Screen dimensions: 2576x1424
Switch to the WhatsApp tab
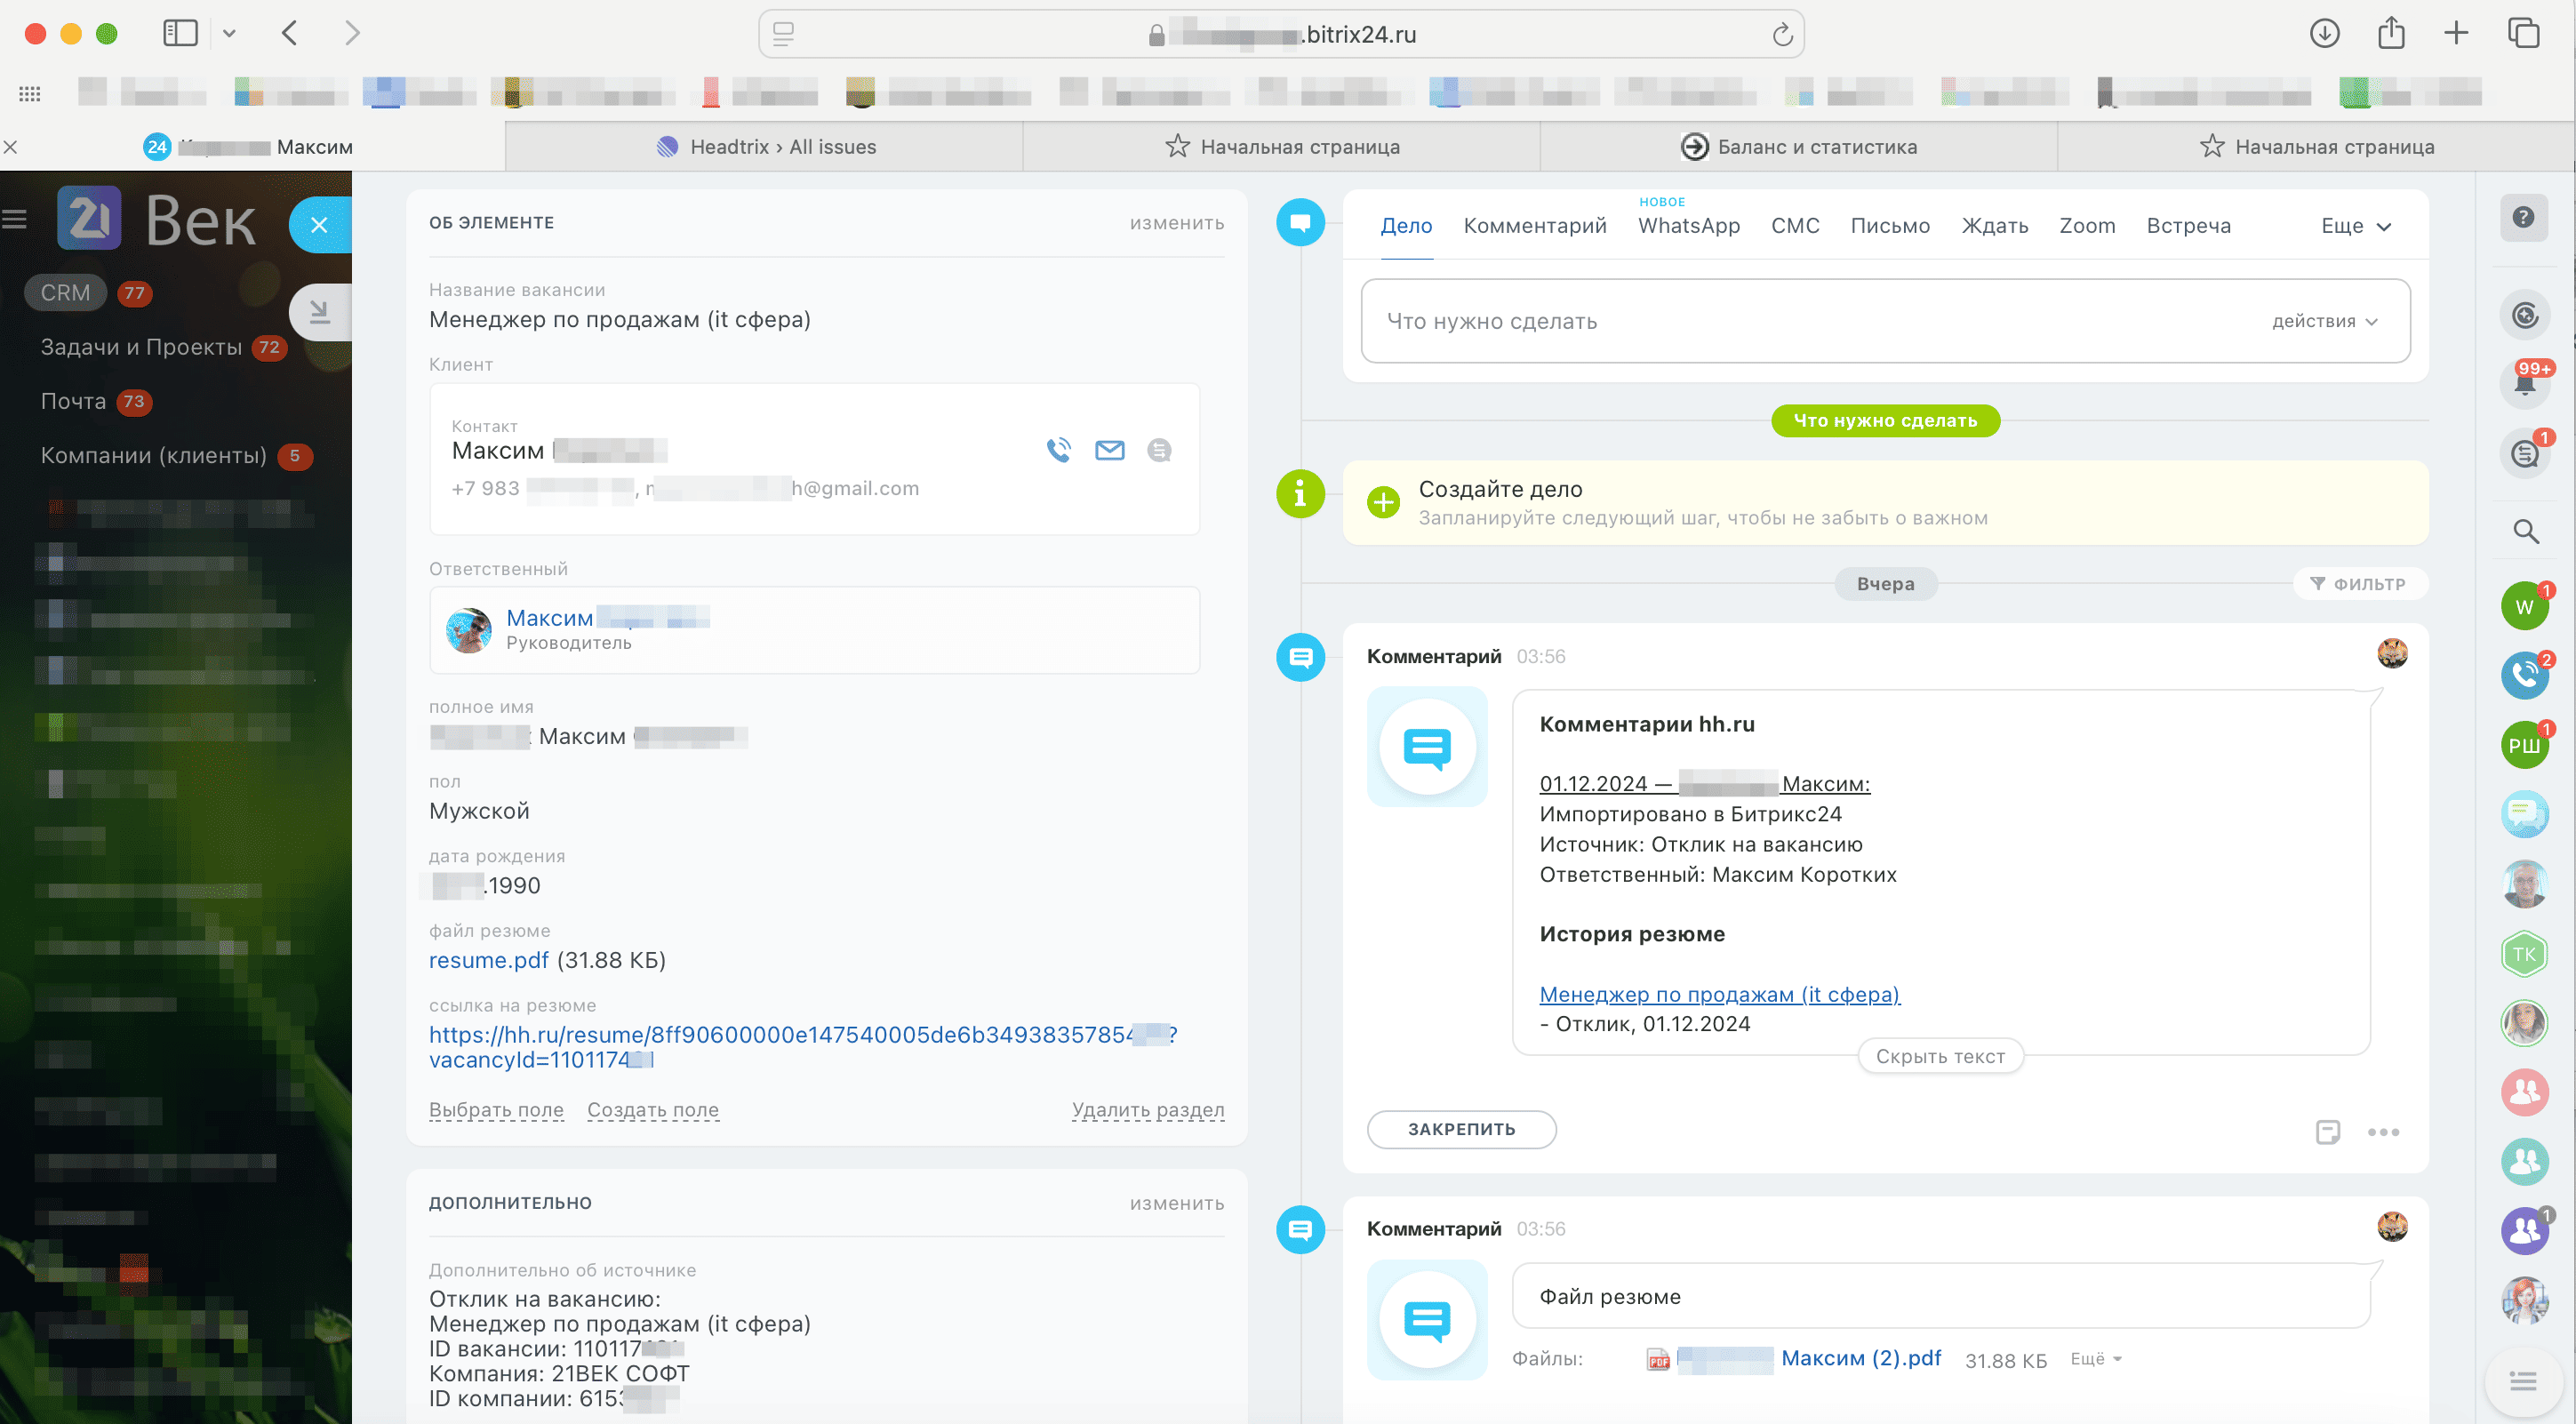tap(1688, 226)
